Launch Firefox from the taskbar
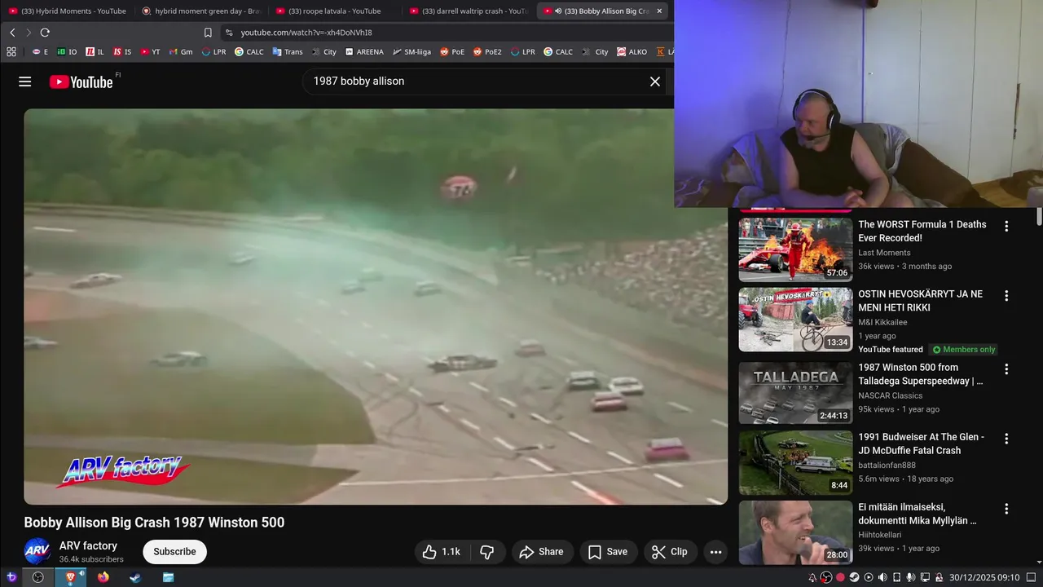 pyautogui.click(x=103, y=577)
